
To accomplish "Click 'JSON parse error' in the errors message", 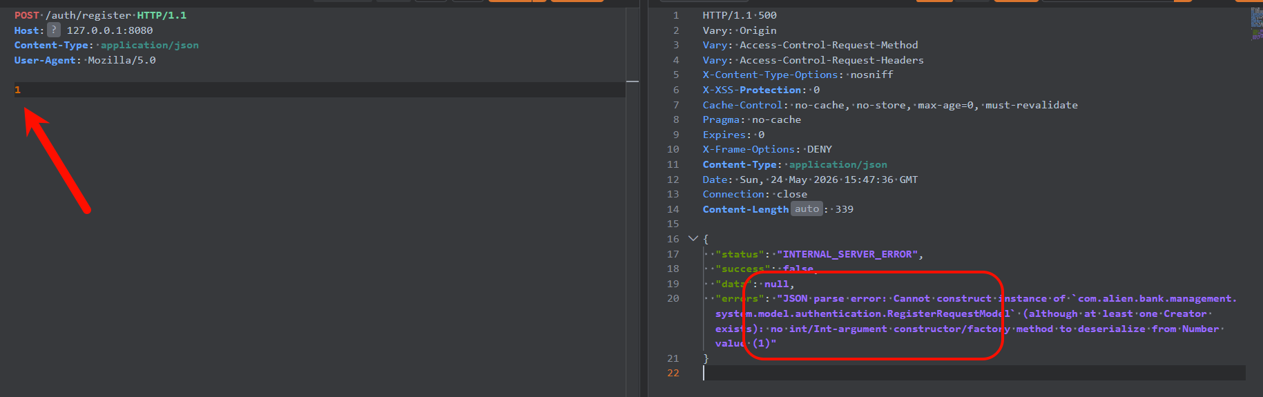I will click(x=832, y=298).
